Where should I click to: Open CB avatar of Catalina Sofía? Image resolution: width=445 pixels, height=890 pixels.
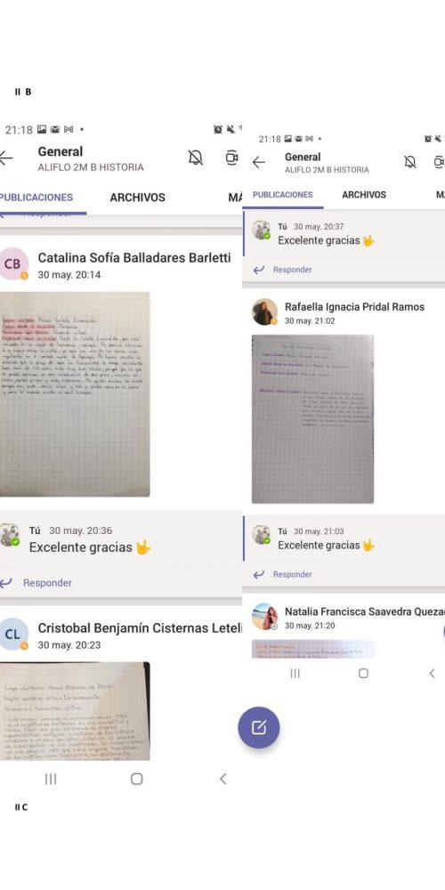pyautogui.click(x=12, y=264)
